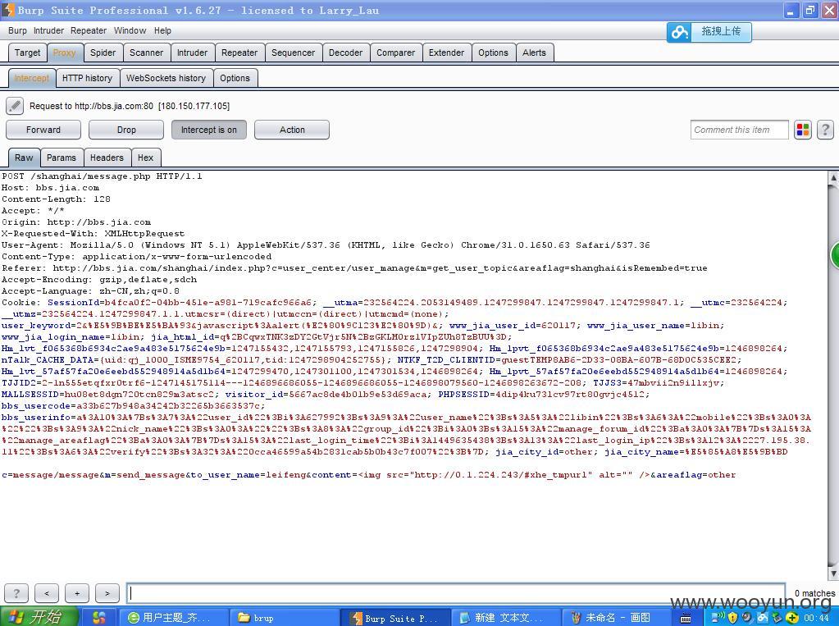Switch to the Target tab
Screen dimensions: 839x626
pyautogui.click(x=27, y=53)
